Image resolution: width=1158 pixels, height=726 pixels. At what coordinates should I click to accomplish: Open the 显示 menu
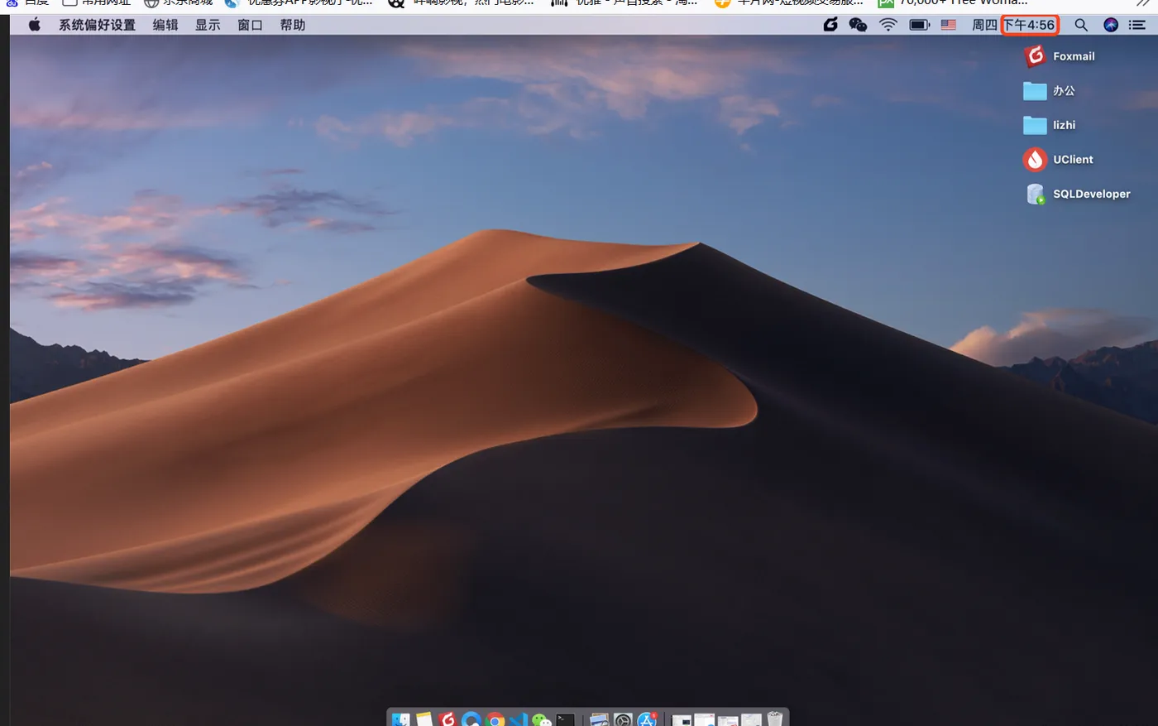pyautogui.click(x=208, y=25)
